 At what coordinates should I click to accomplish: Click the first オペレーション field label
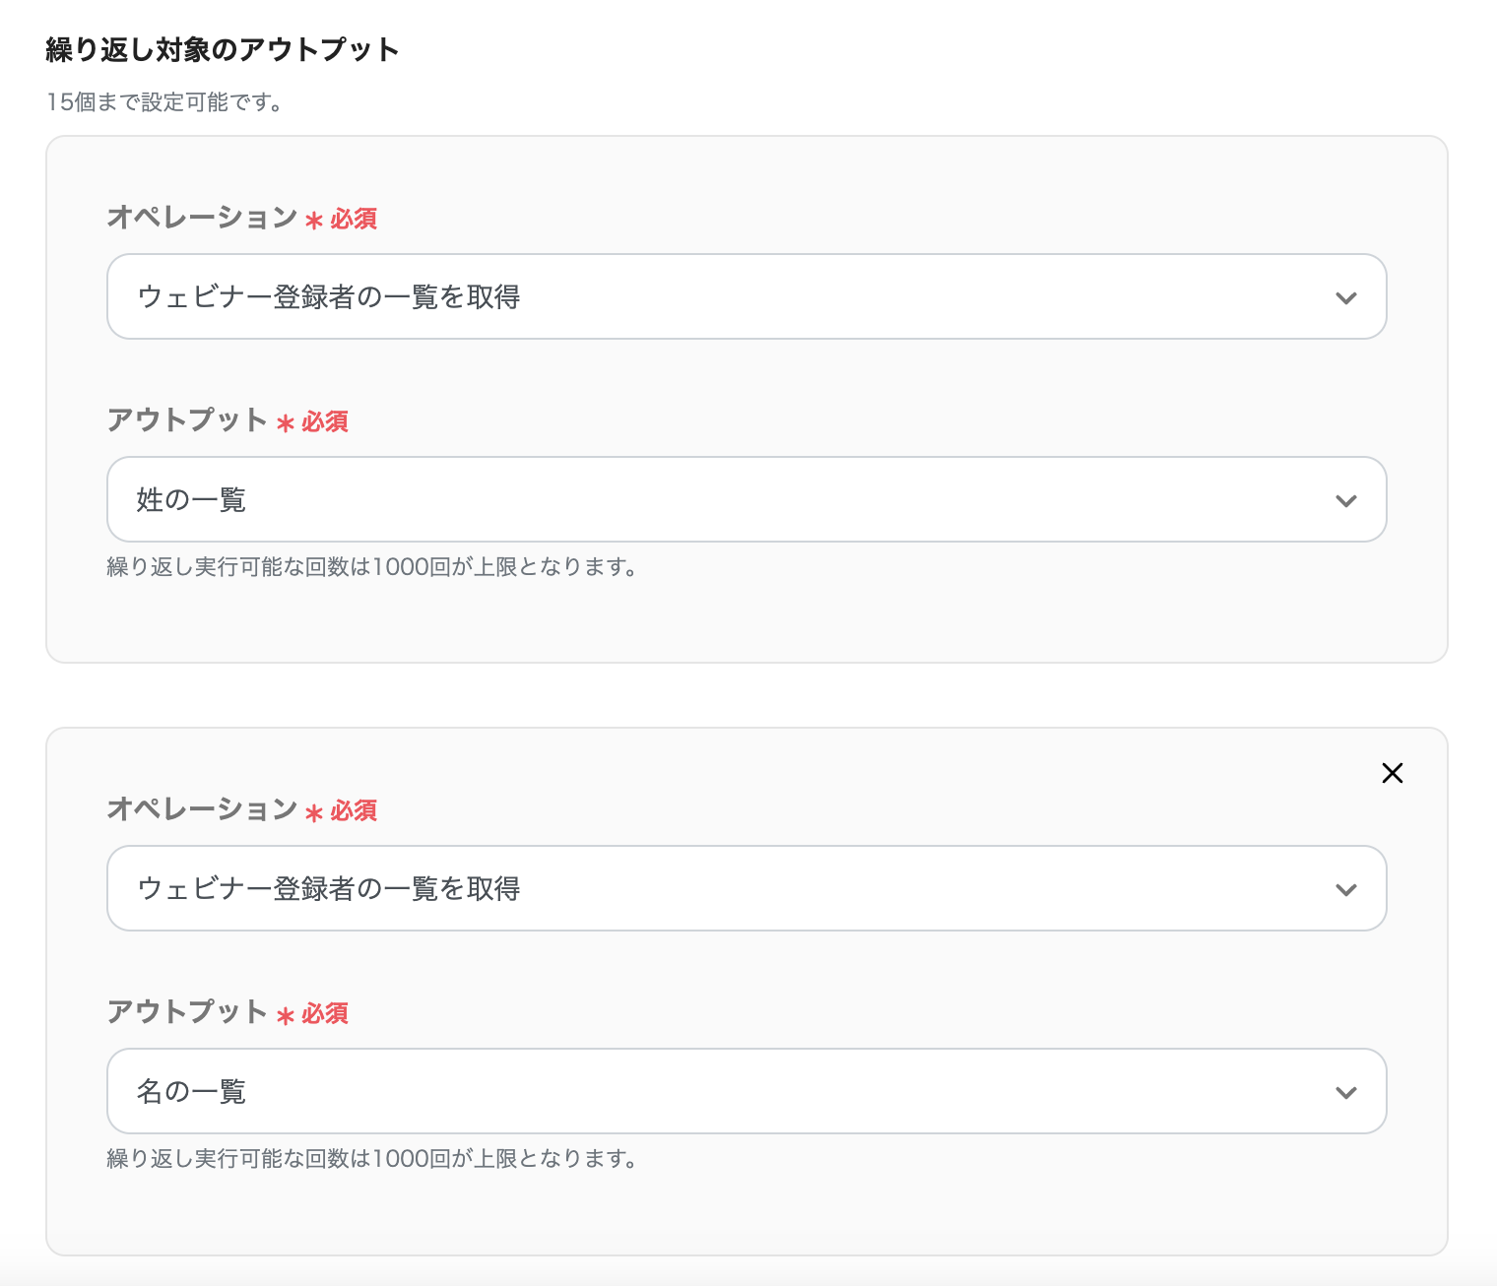pos(202,217)
